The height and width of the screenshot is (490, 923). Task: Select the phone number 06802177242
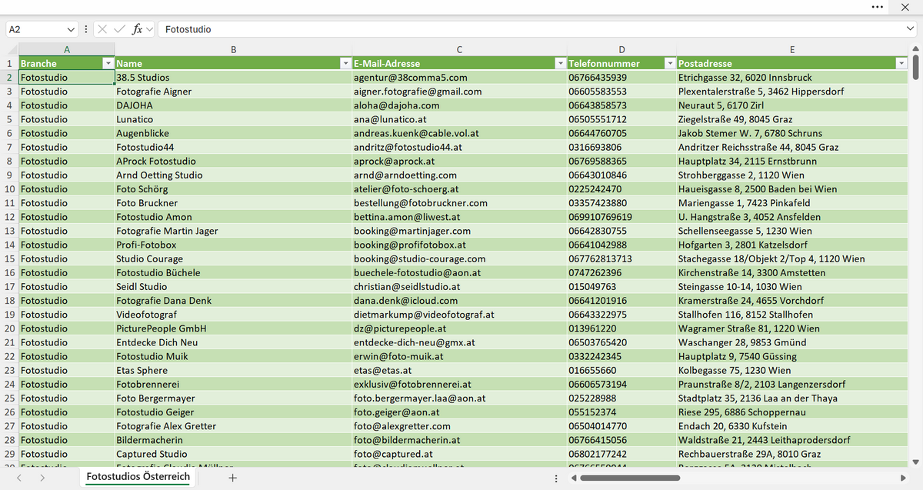coord(621,454)
